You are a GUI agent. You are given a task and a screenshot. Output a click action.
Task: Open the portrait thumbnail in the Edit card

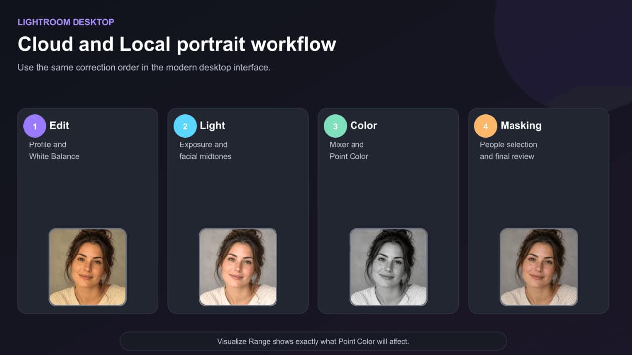[x=88, y=267]
